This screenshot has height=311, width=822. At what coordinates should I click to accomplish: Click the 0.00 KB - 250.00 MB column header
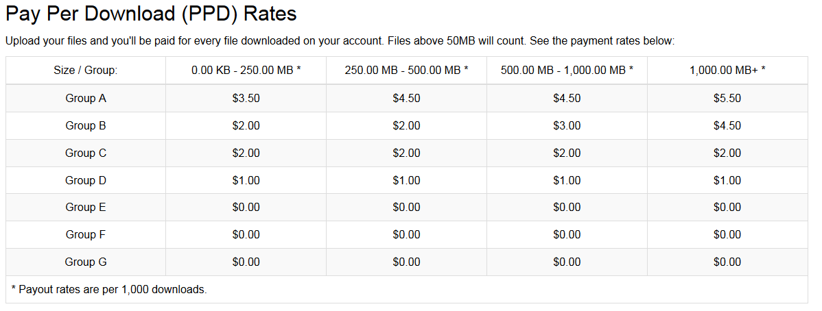pyautogui.click(x=246, y=70)
